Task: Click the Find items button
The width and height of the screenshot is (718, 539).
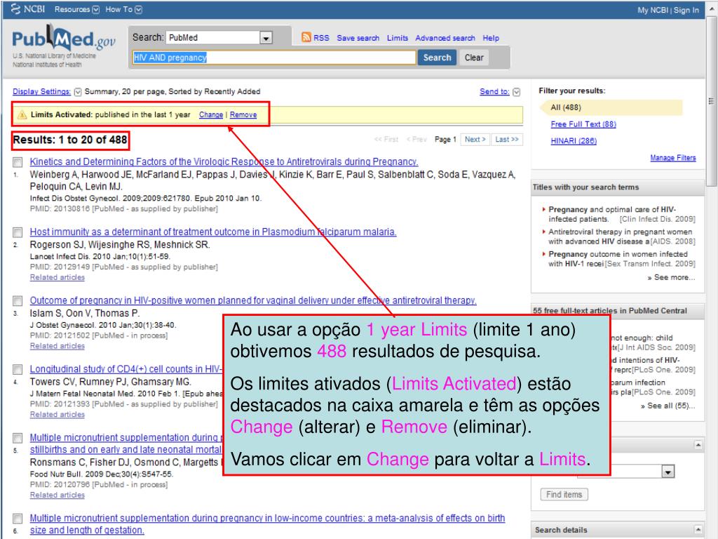Action: pyautogui.click(x=564, y=495)
